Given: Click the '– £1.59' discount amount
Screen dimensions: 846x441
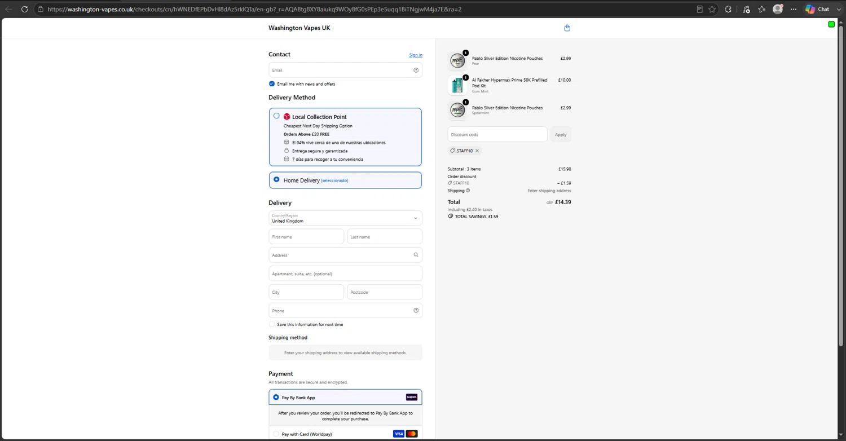Looking at the screenshot, I should tap(564, 183).
